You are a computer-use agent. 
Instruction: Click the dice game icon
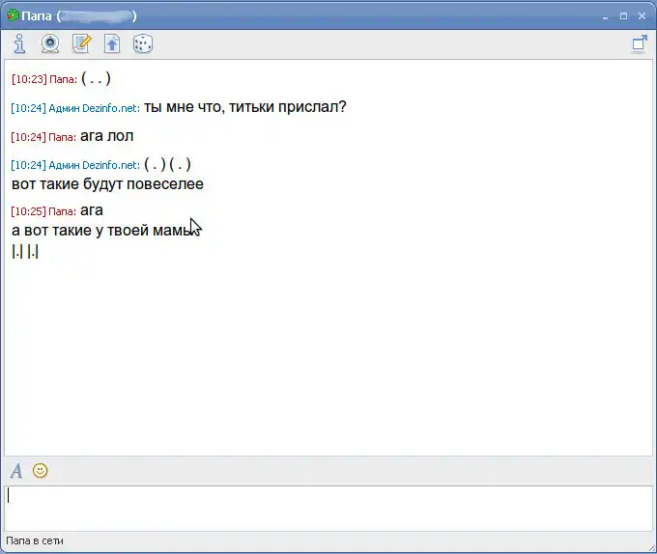(143, 43)
